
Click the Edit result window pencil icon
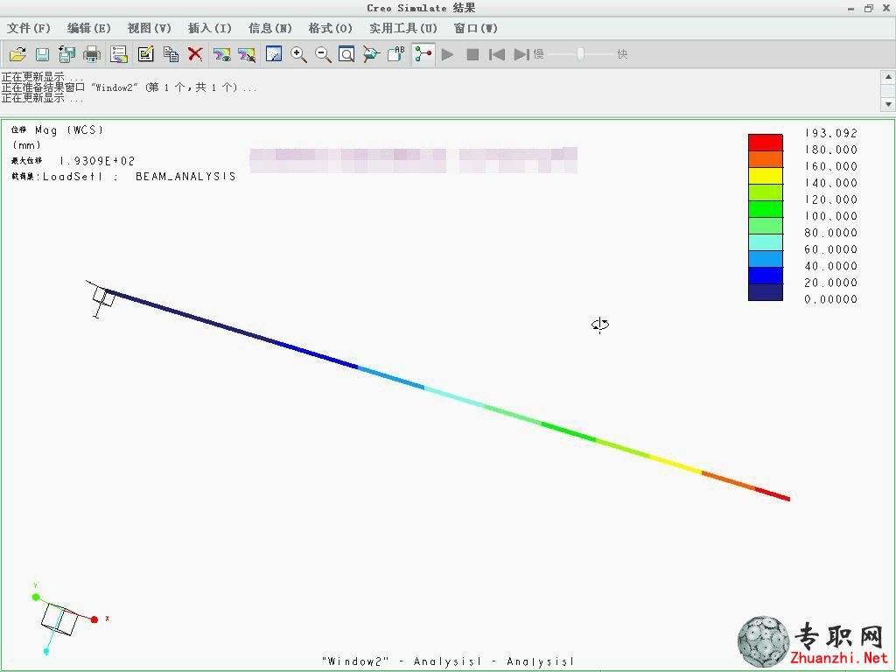(146, 54)
